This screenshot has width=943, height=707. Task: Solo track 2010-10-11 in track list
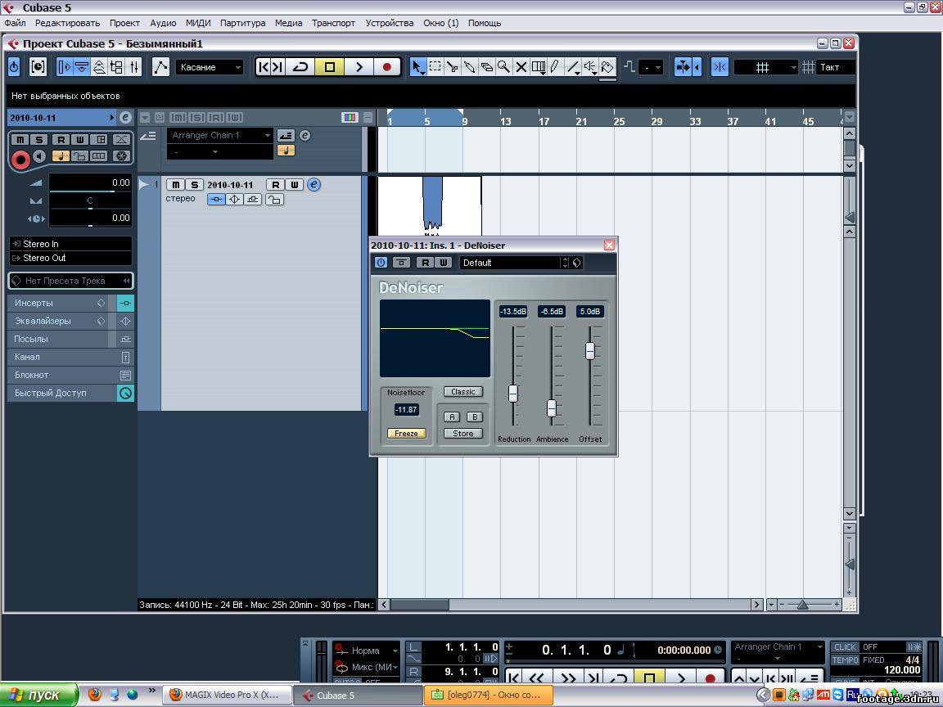click(194, 185)
